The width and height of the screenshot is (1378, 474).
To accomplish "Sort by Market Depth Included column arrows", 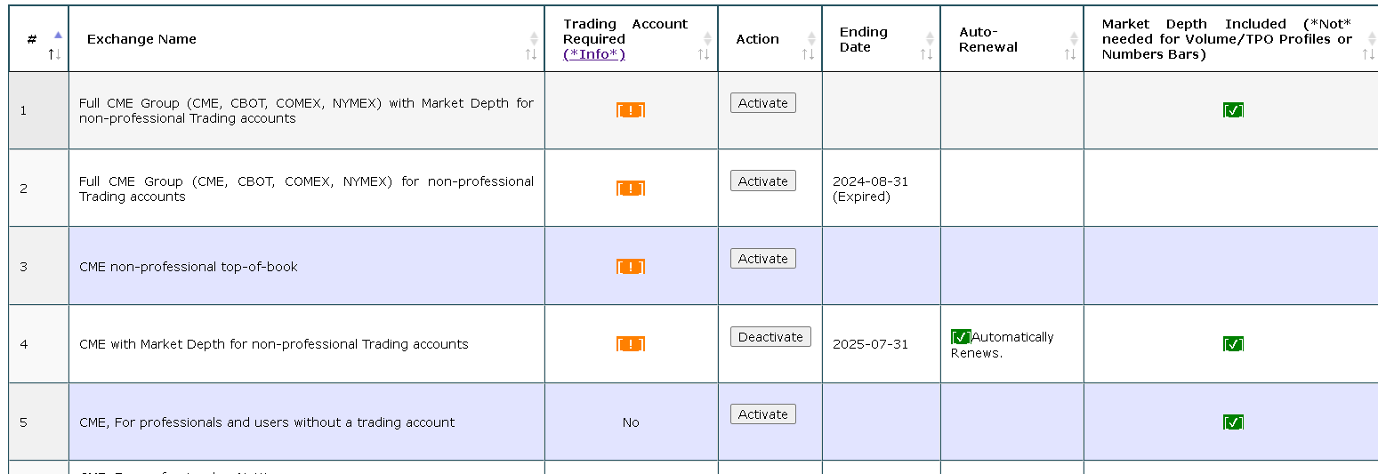I will [x=1368, y=46].
